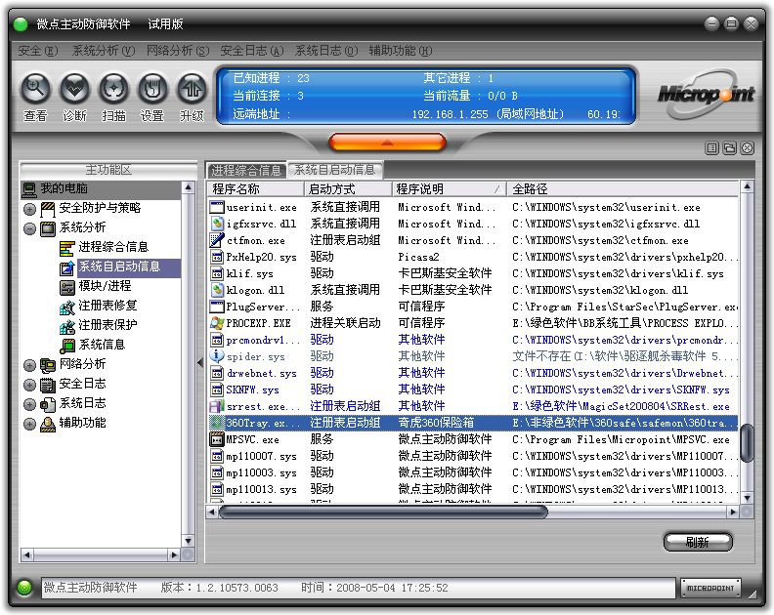Open the 诊断 heart diagnosis tool
Viewport: 774px width, 615px height.
tap(74, 89)
